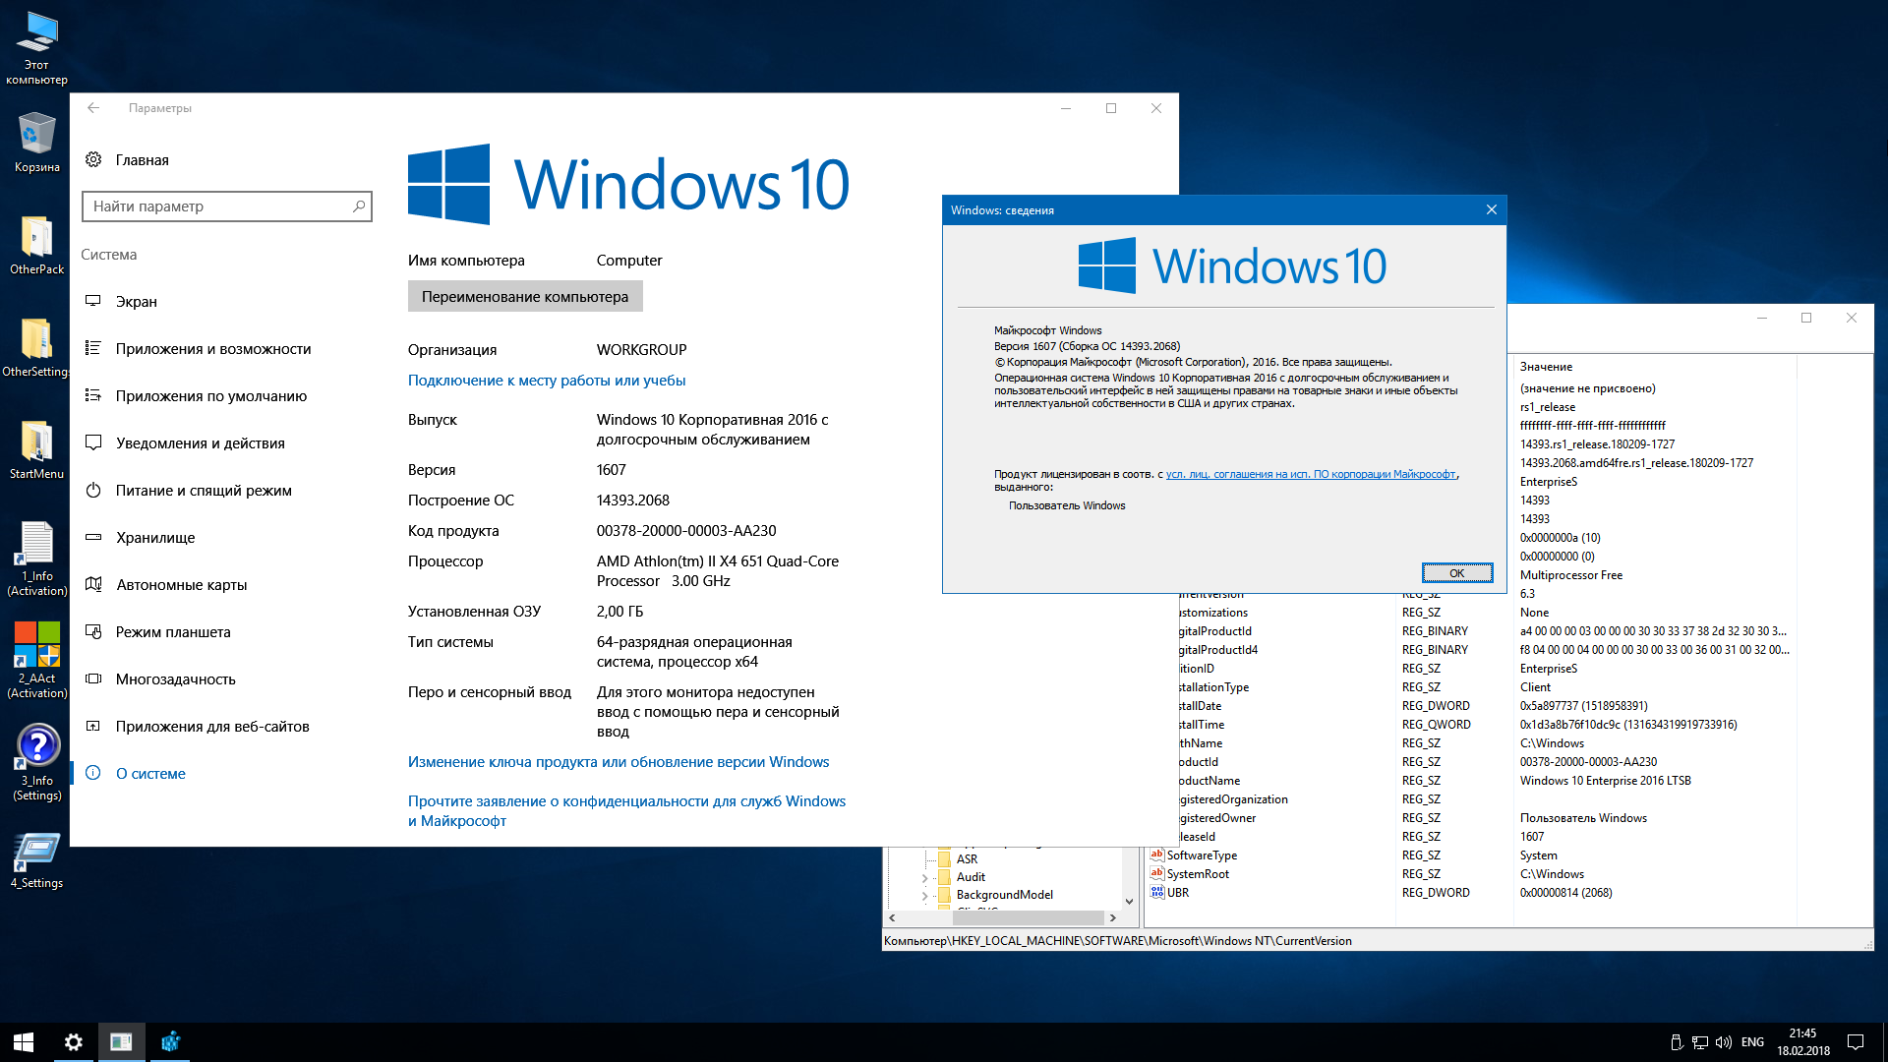This screenshot has width=1888, height=1062.
Task: Click registry editor icon on taskbar
Action: coord(170,1042)
